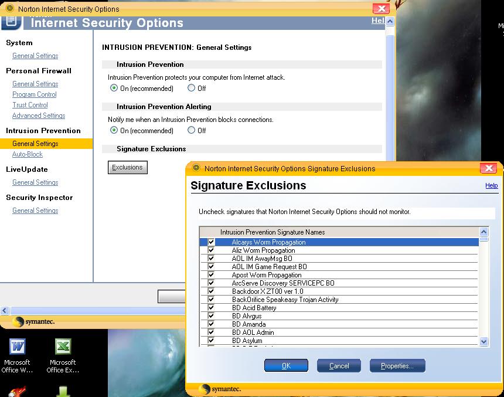Click the Norton globe icon in Signature Exclusions title bar
The height and width of the screenshot is (397, 504).
[196, 168]
